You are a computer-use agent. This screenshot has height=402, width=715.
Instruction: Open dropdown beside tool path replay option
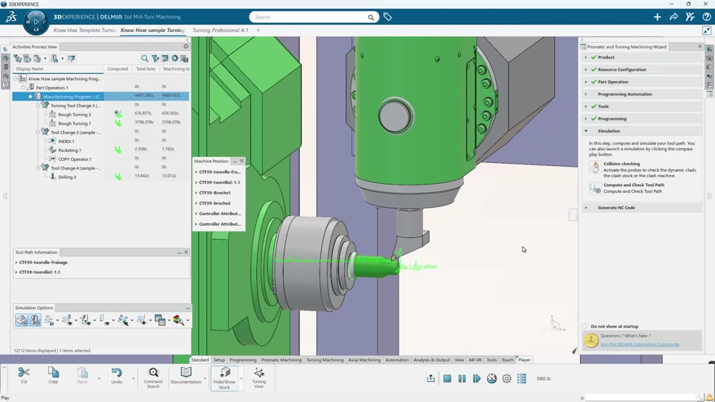57,321
